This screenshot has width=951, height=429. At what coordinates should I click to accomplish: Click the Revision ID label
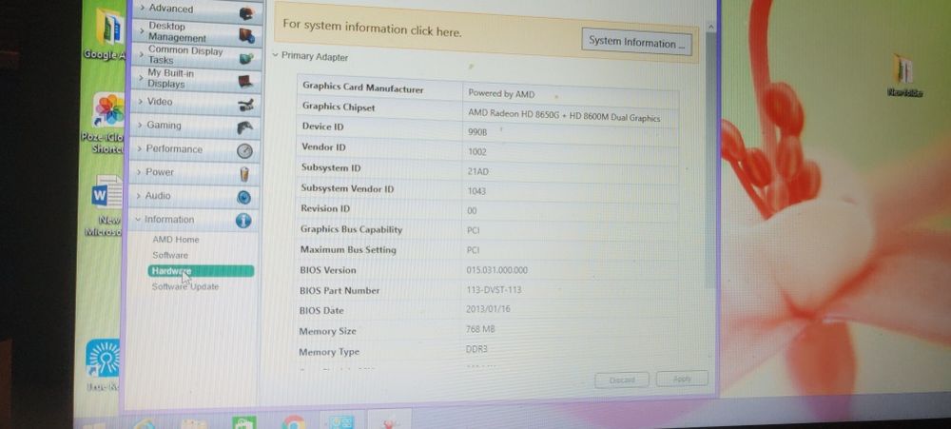tap(325, 208)
